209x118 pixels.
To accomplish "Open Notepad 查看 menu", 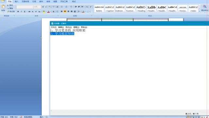I will click(x=76, y=27).
